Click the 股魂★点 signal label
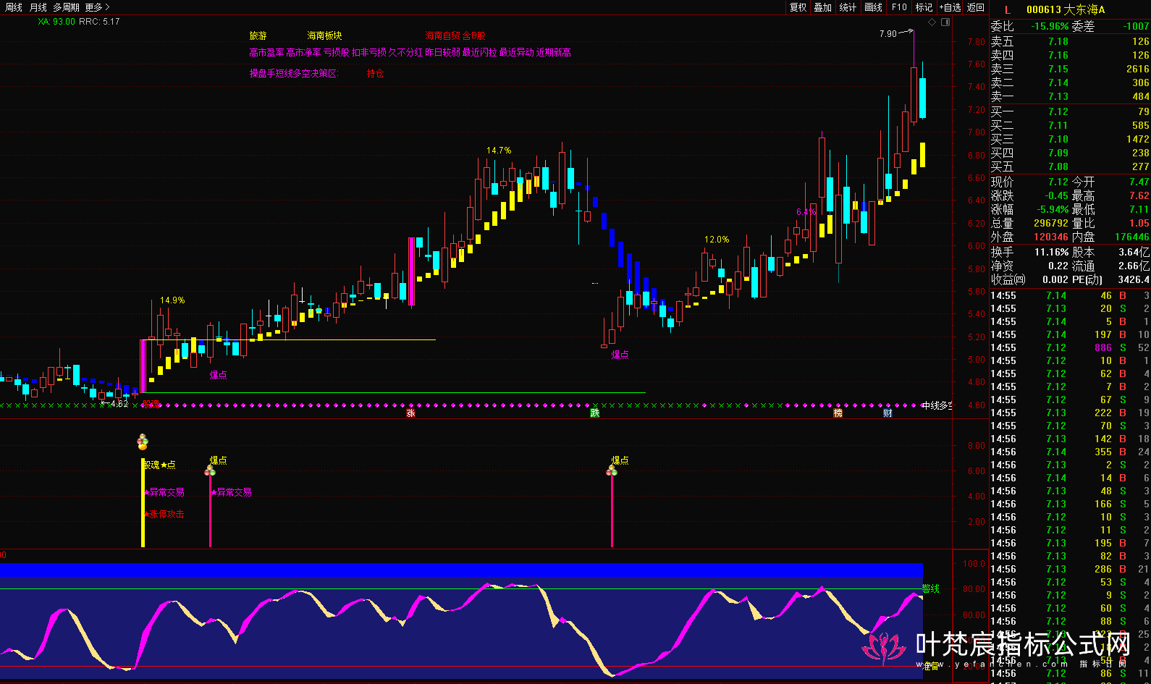The height and width of the screenshot is (684, 1151). click(x=159, y=465)
